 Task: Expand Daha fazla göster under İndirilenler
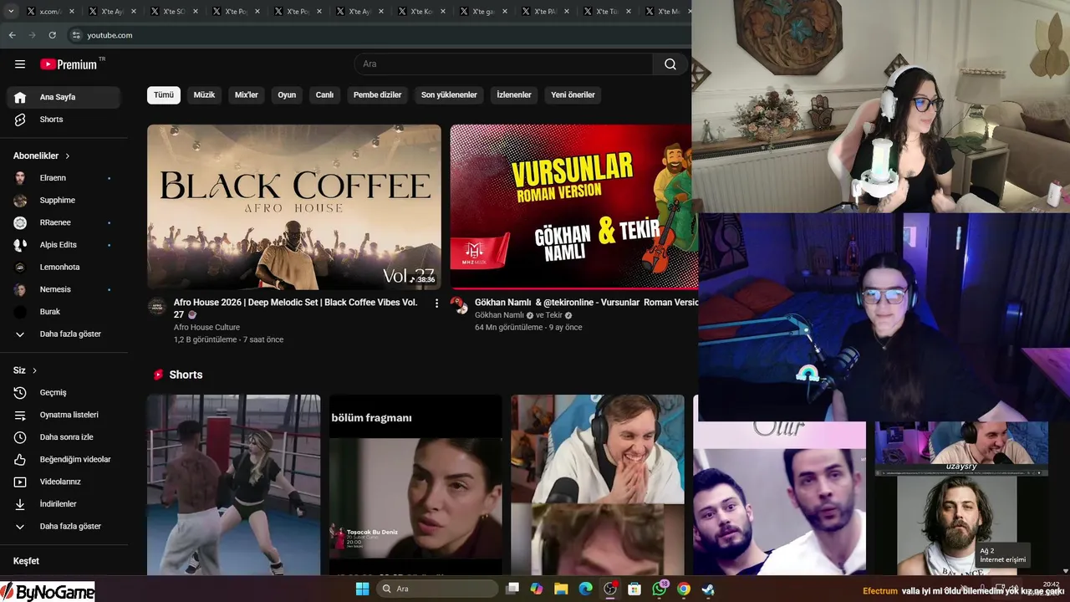(64, 527)
